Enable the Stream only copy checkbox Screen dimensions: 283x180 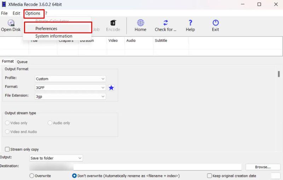point(7,149)
